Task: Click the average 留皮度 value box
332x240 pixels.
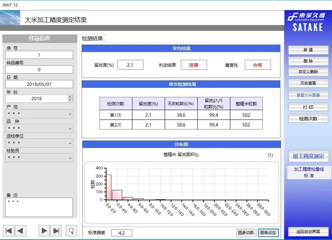Action: pos(130,65)
